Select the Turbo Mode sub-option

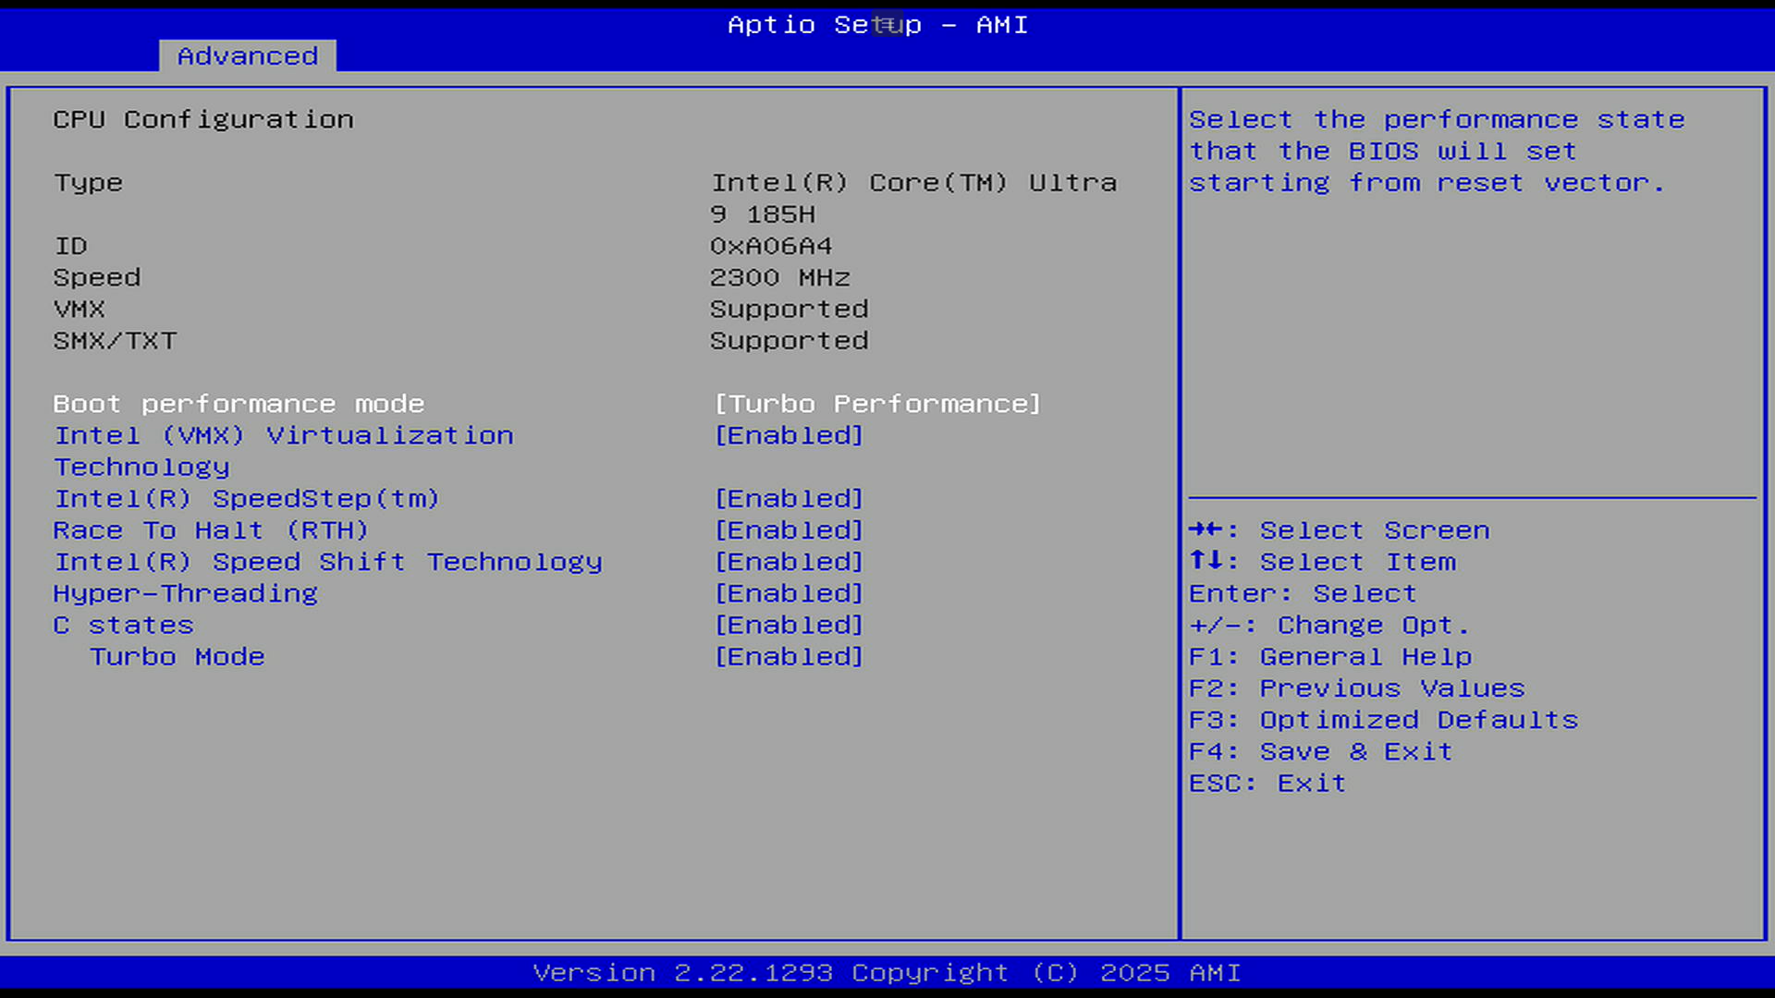(x=177, y=657)
